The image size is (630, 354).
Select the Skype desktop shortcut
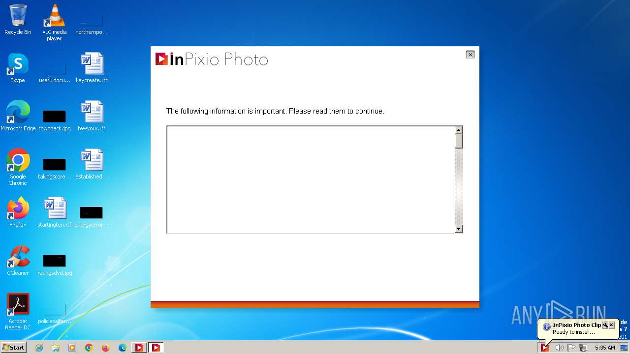click(18, 68)
